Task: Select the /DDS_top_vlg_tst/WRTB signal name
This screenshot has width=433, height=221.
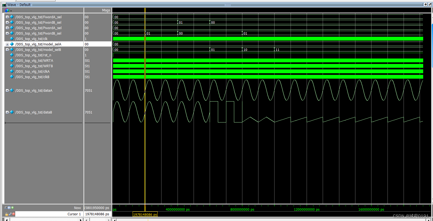Action: [34, 66]
